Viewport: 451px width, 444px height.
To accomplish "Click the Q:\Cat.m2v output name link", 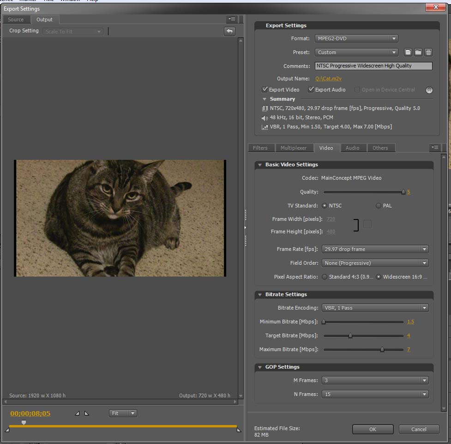I will point(328,79).
